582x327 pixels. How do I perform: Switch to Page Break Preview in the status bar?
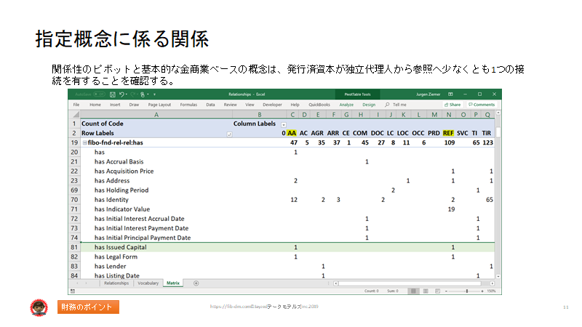(437, 291)
